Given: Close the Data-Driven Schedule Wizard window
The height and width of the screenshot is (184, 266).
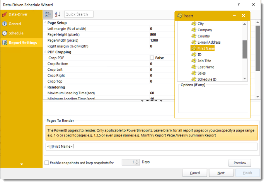Looking at the screenshot, I should pyautogui.click(x=253, y=5).
